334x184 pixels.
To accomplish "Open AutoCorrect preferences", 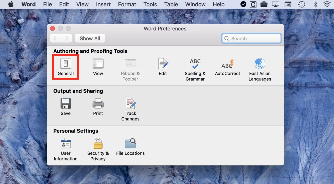I will point(227,67).
